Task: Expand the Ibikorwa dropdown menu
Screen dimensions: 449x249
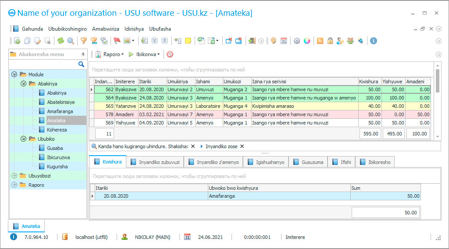Action: tap(147, 54)
